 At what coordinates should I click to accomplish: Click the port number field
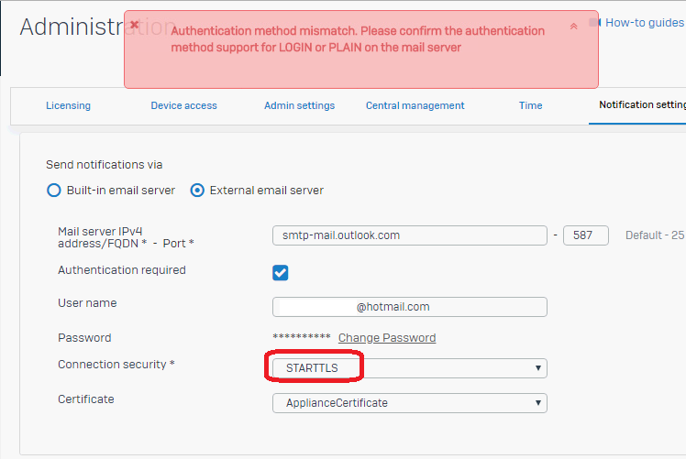tap(585, 235)
